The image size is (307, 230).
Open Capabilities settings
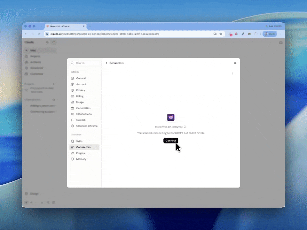click(x=84, y=108)
